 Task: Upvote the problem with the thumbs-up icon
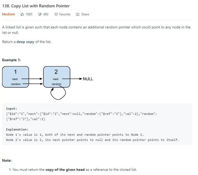(22, 14)
